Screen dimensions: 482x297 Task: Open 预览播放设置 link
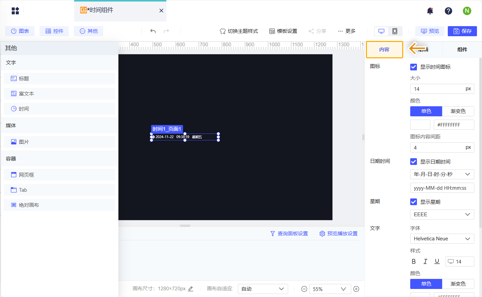(x=339, y=234)
